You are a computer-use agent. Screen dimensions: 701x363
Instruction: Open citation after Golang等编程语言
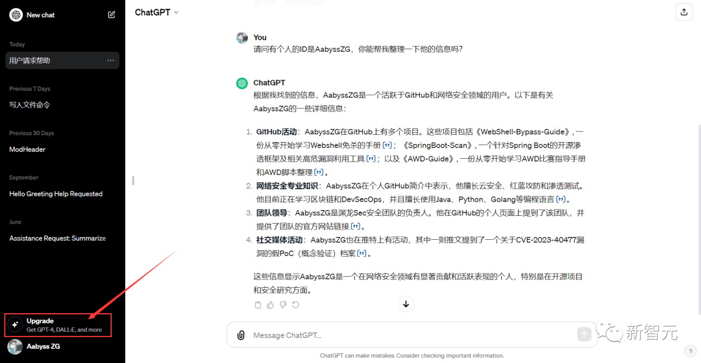point(561,199)
